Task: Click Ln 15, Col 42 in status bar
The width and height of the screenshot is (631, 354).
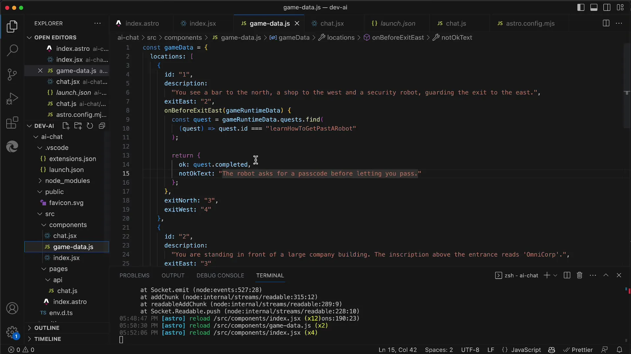Action: [397, 350]
